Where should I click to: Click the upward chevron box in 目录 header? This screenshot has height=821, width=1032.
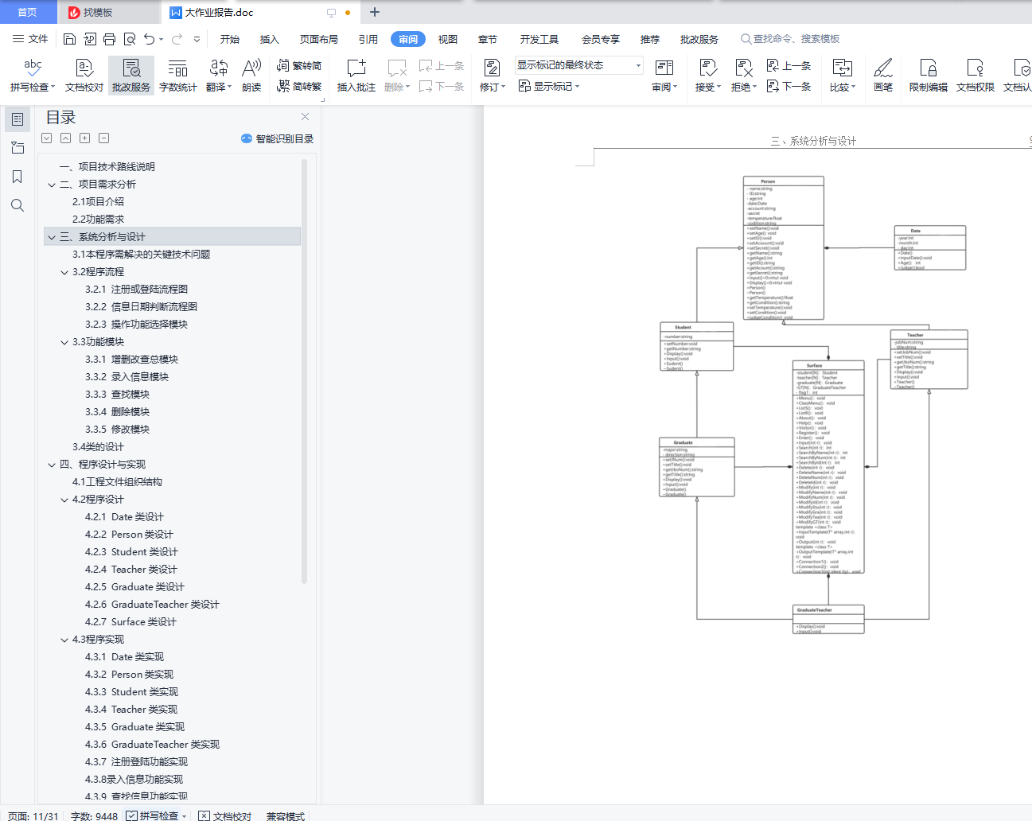tap(66, 138)
